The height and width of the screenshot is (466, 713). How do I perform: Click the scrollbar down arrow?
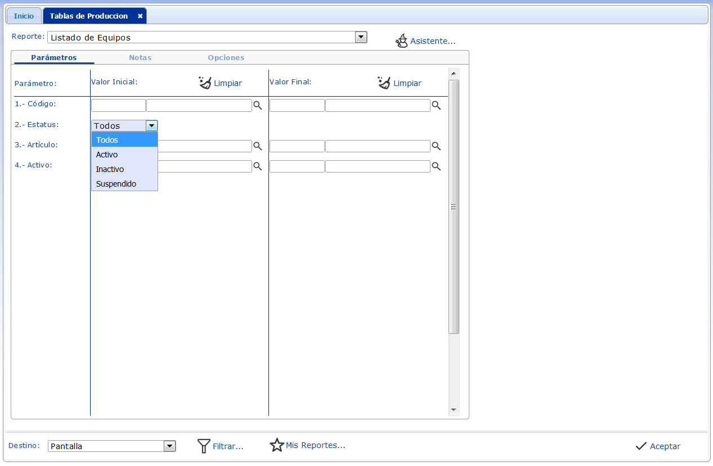click(454, 410)
